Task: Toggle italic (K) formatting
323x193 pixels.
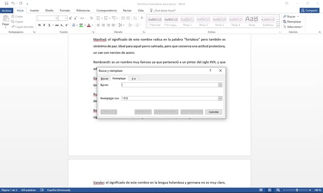Action: click(x=44, y=25)
